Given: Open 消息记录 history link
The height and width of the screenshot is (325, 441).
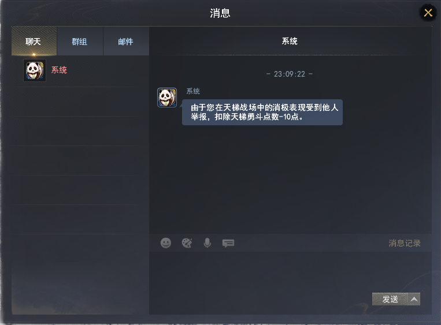Looking at the screenshot, I should [405, 243].
